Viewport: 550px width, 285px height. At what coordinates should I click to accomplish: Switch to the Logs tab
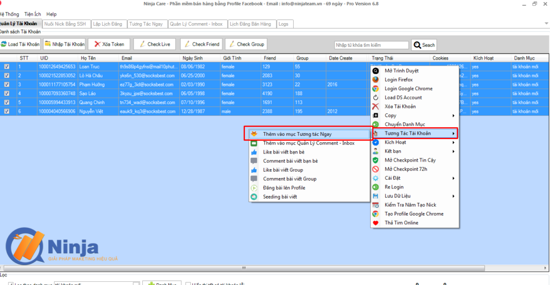284,24
